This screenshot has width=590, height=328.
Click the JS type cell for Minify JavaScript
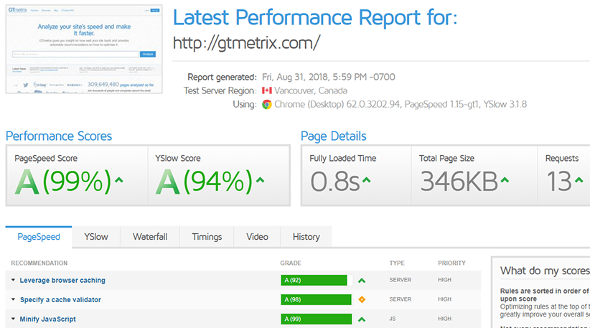[393, 319]
